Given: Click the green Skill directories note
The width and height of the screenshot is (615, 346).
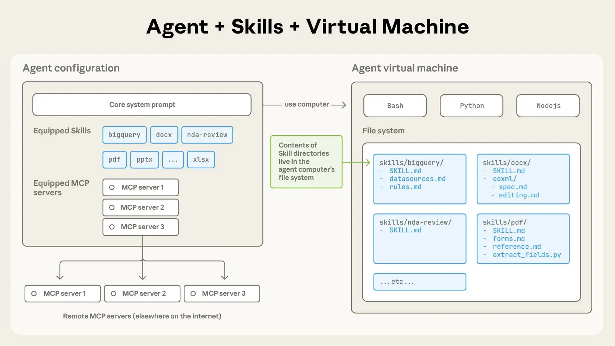Looking at the screenshot, I should (x=306, y=162).
